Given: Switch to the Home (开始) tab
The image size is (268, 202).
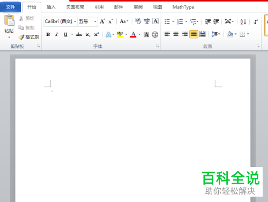Looking at the screenshot, I should coord(32,7).
